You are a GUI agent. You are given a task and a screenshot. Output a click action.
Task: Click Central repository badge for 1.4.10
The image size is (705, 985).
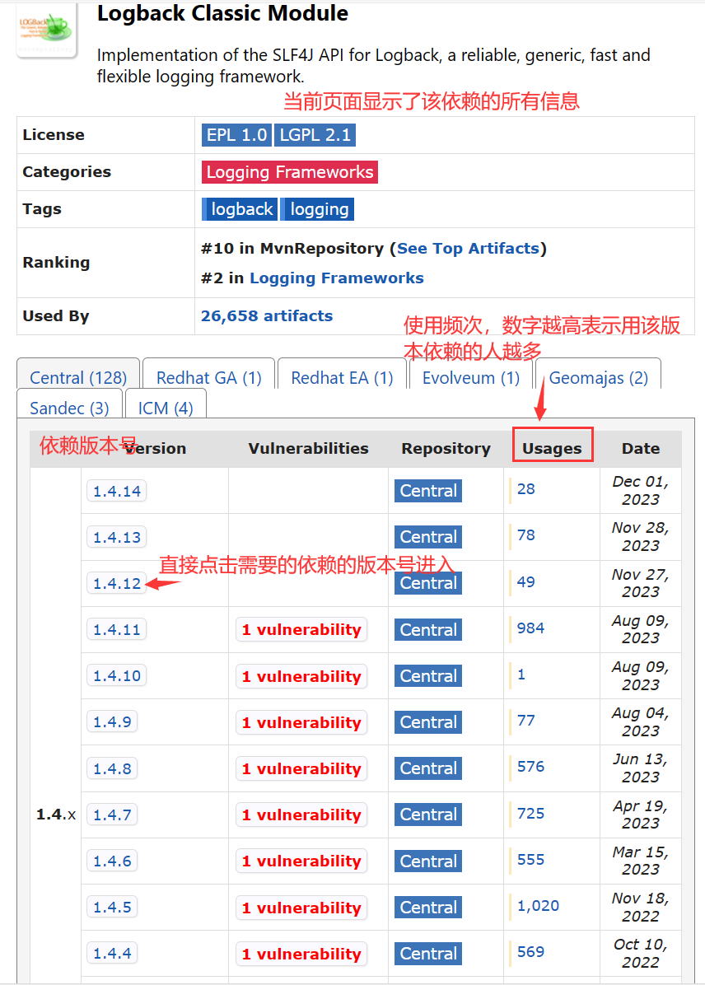pos(428,676)
